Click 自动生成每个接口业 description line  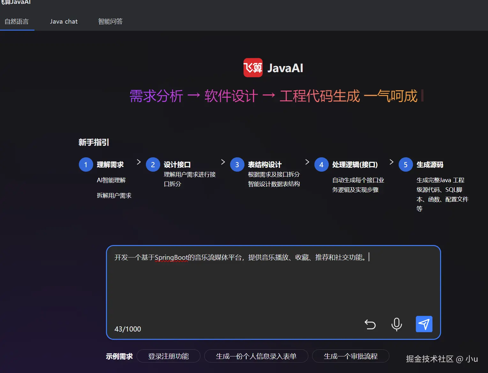[358, 180]
